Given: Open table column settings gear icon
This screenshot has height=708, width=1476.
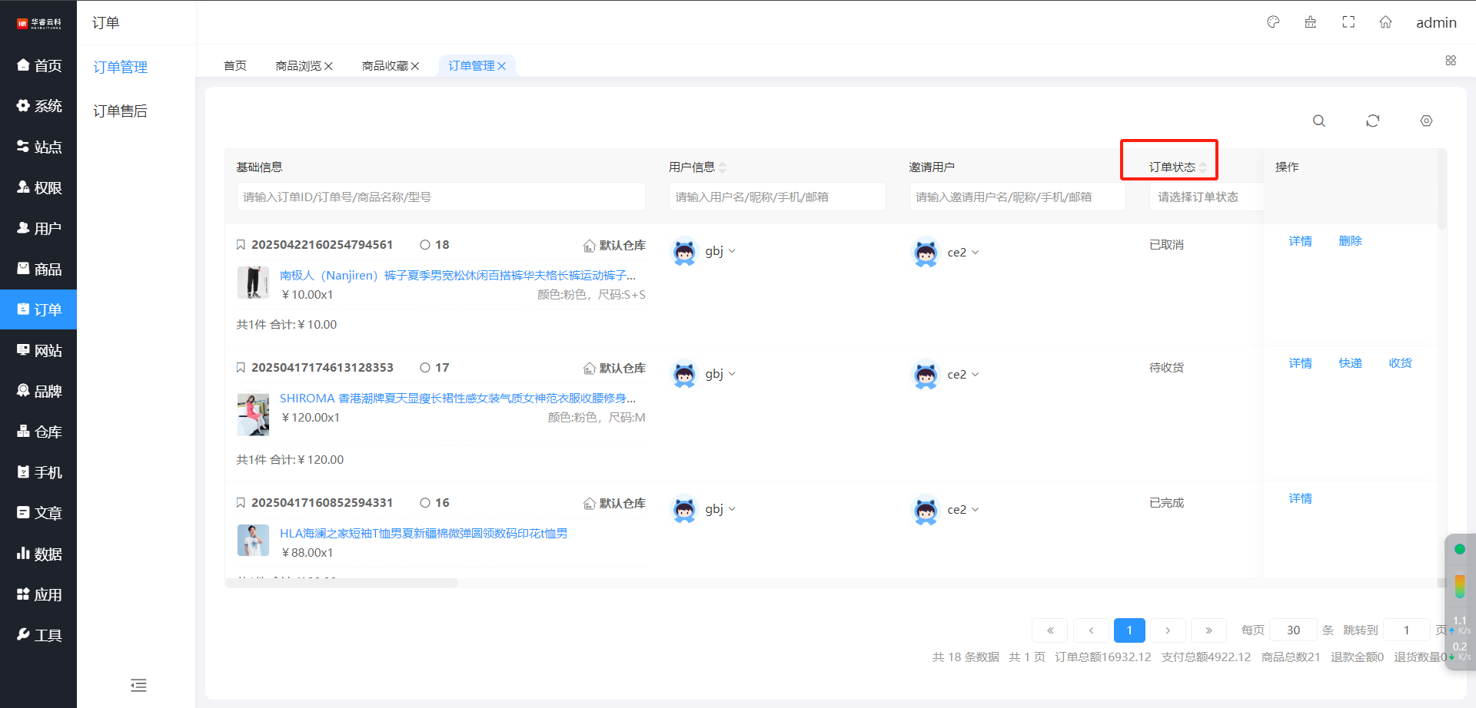Looking at the screenshot, I should 1426,121.
